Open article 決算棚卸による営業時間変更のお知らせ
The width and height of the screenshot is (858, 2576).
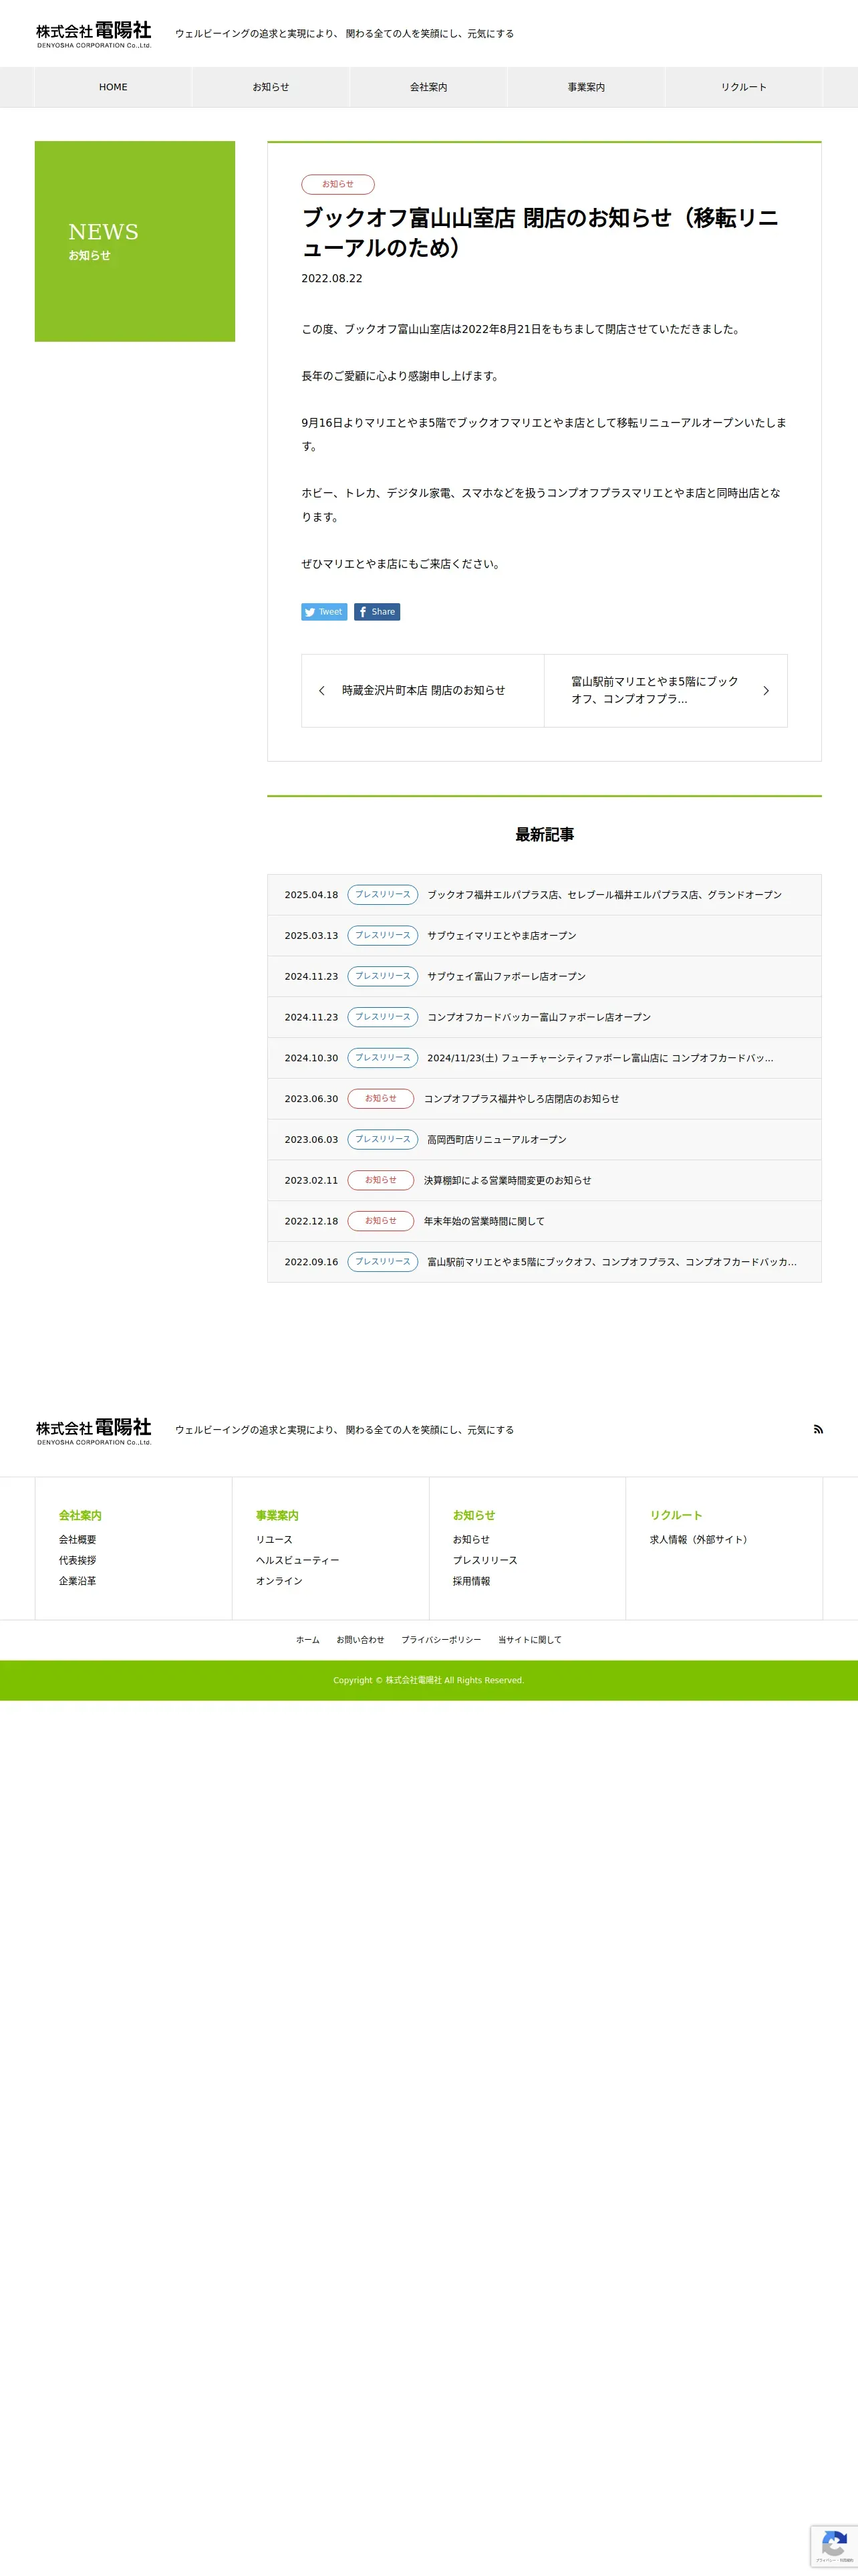(x=507, y=1181)
